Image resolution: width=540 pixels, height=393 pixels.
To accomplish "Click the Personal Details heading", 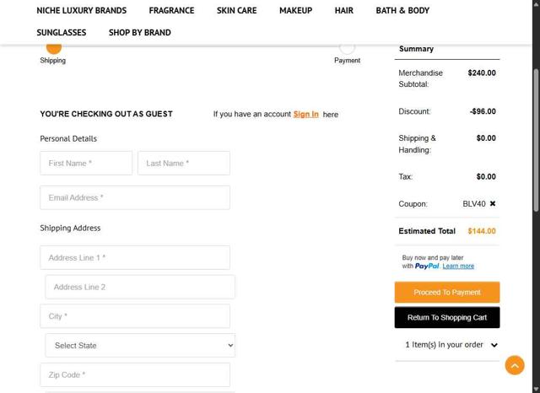I will [x=68, y=138].
